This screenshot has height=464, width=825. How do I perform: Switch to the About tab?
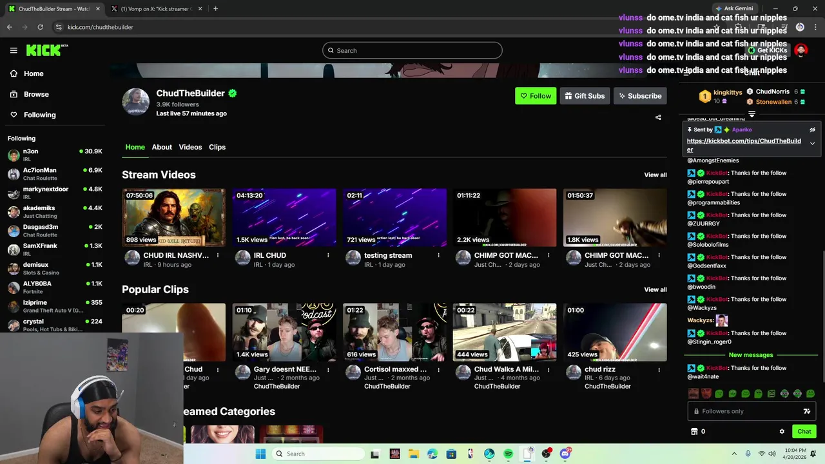pyautogui.click(x=162, y=147)
